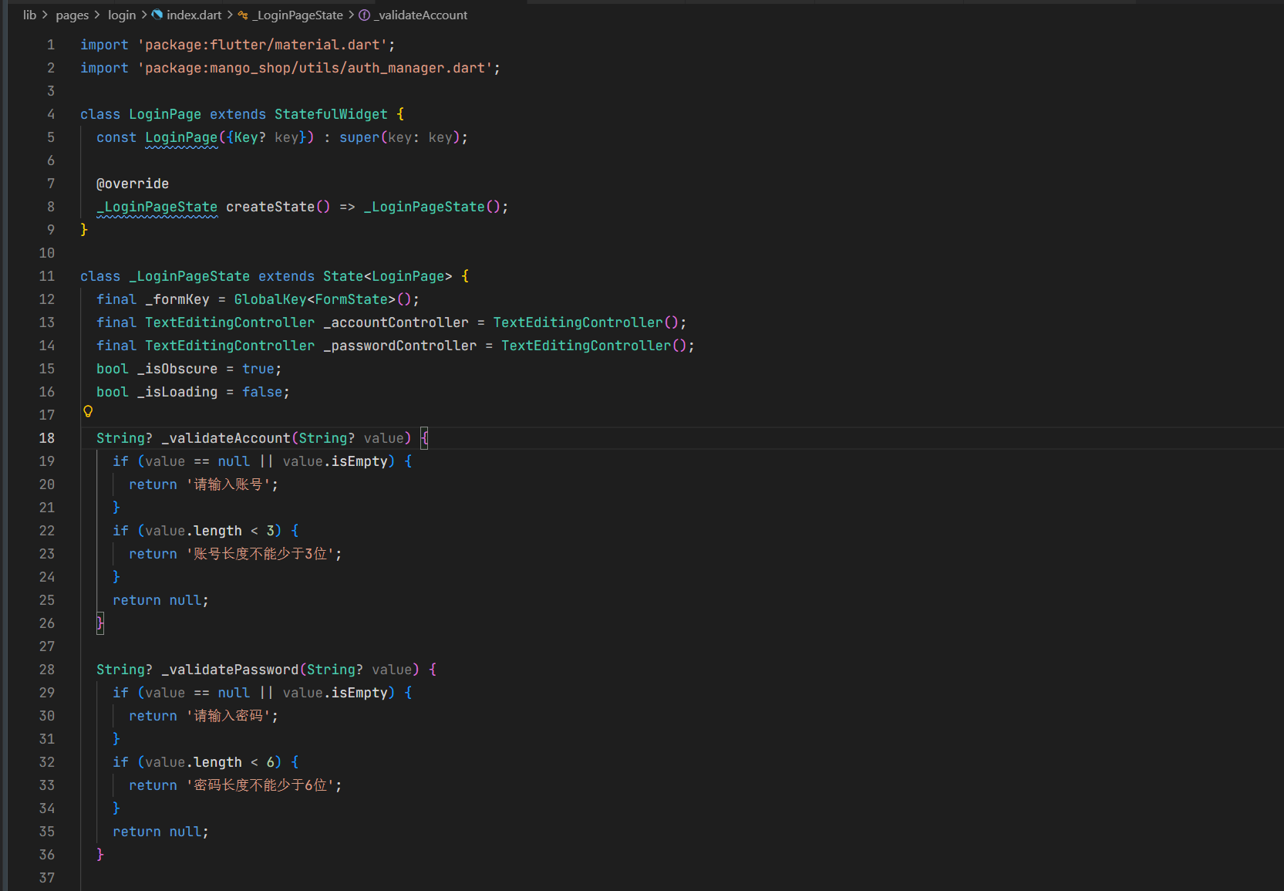Open the login breadcrumb segment

(x=122, y=15)
